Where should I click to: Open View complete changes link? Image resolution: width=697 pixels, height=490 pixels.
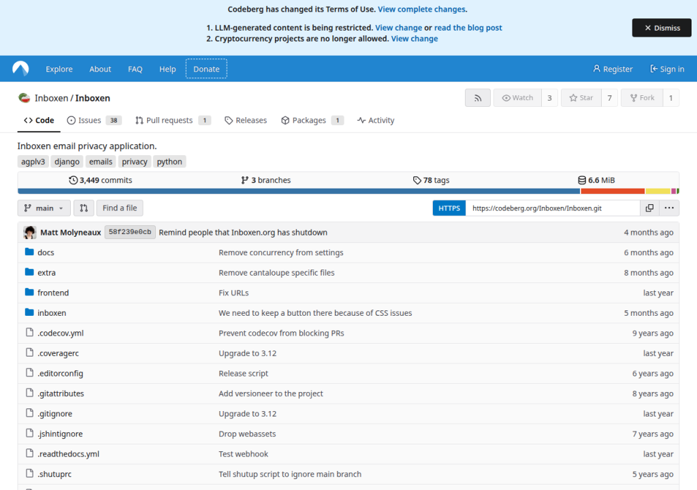[x=421, y=10]
